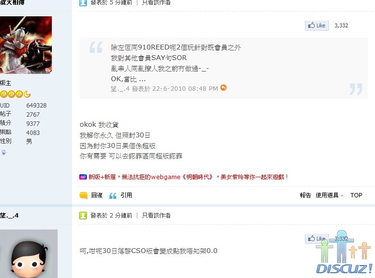Click 只看該作者 in the second post header

157,216
